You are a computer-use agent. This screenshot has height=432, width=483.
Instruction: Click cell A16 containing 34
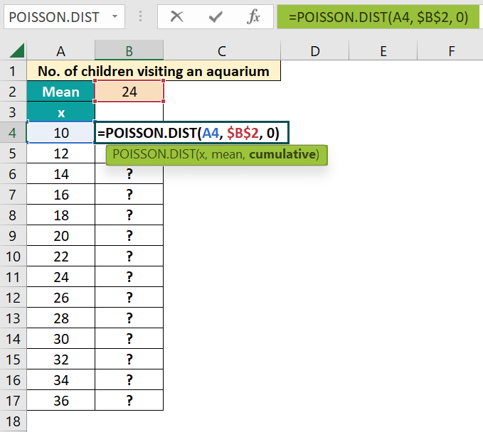[x=60, y=380]
